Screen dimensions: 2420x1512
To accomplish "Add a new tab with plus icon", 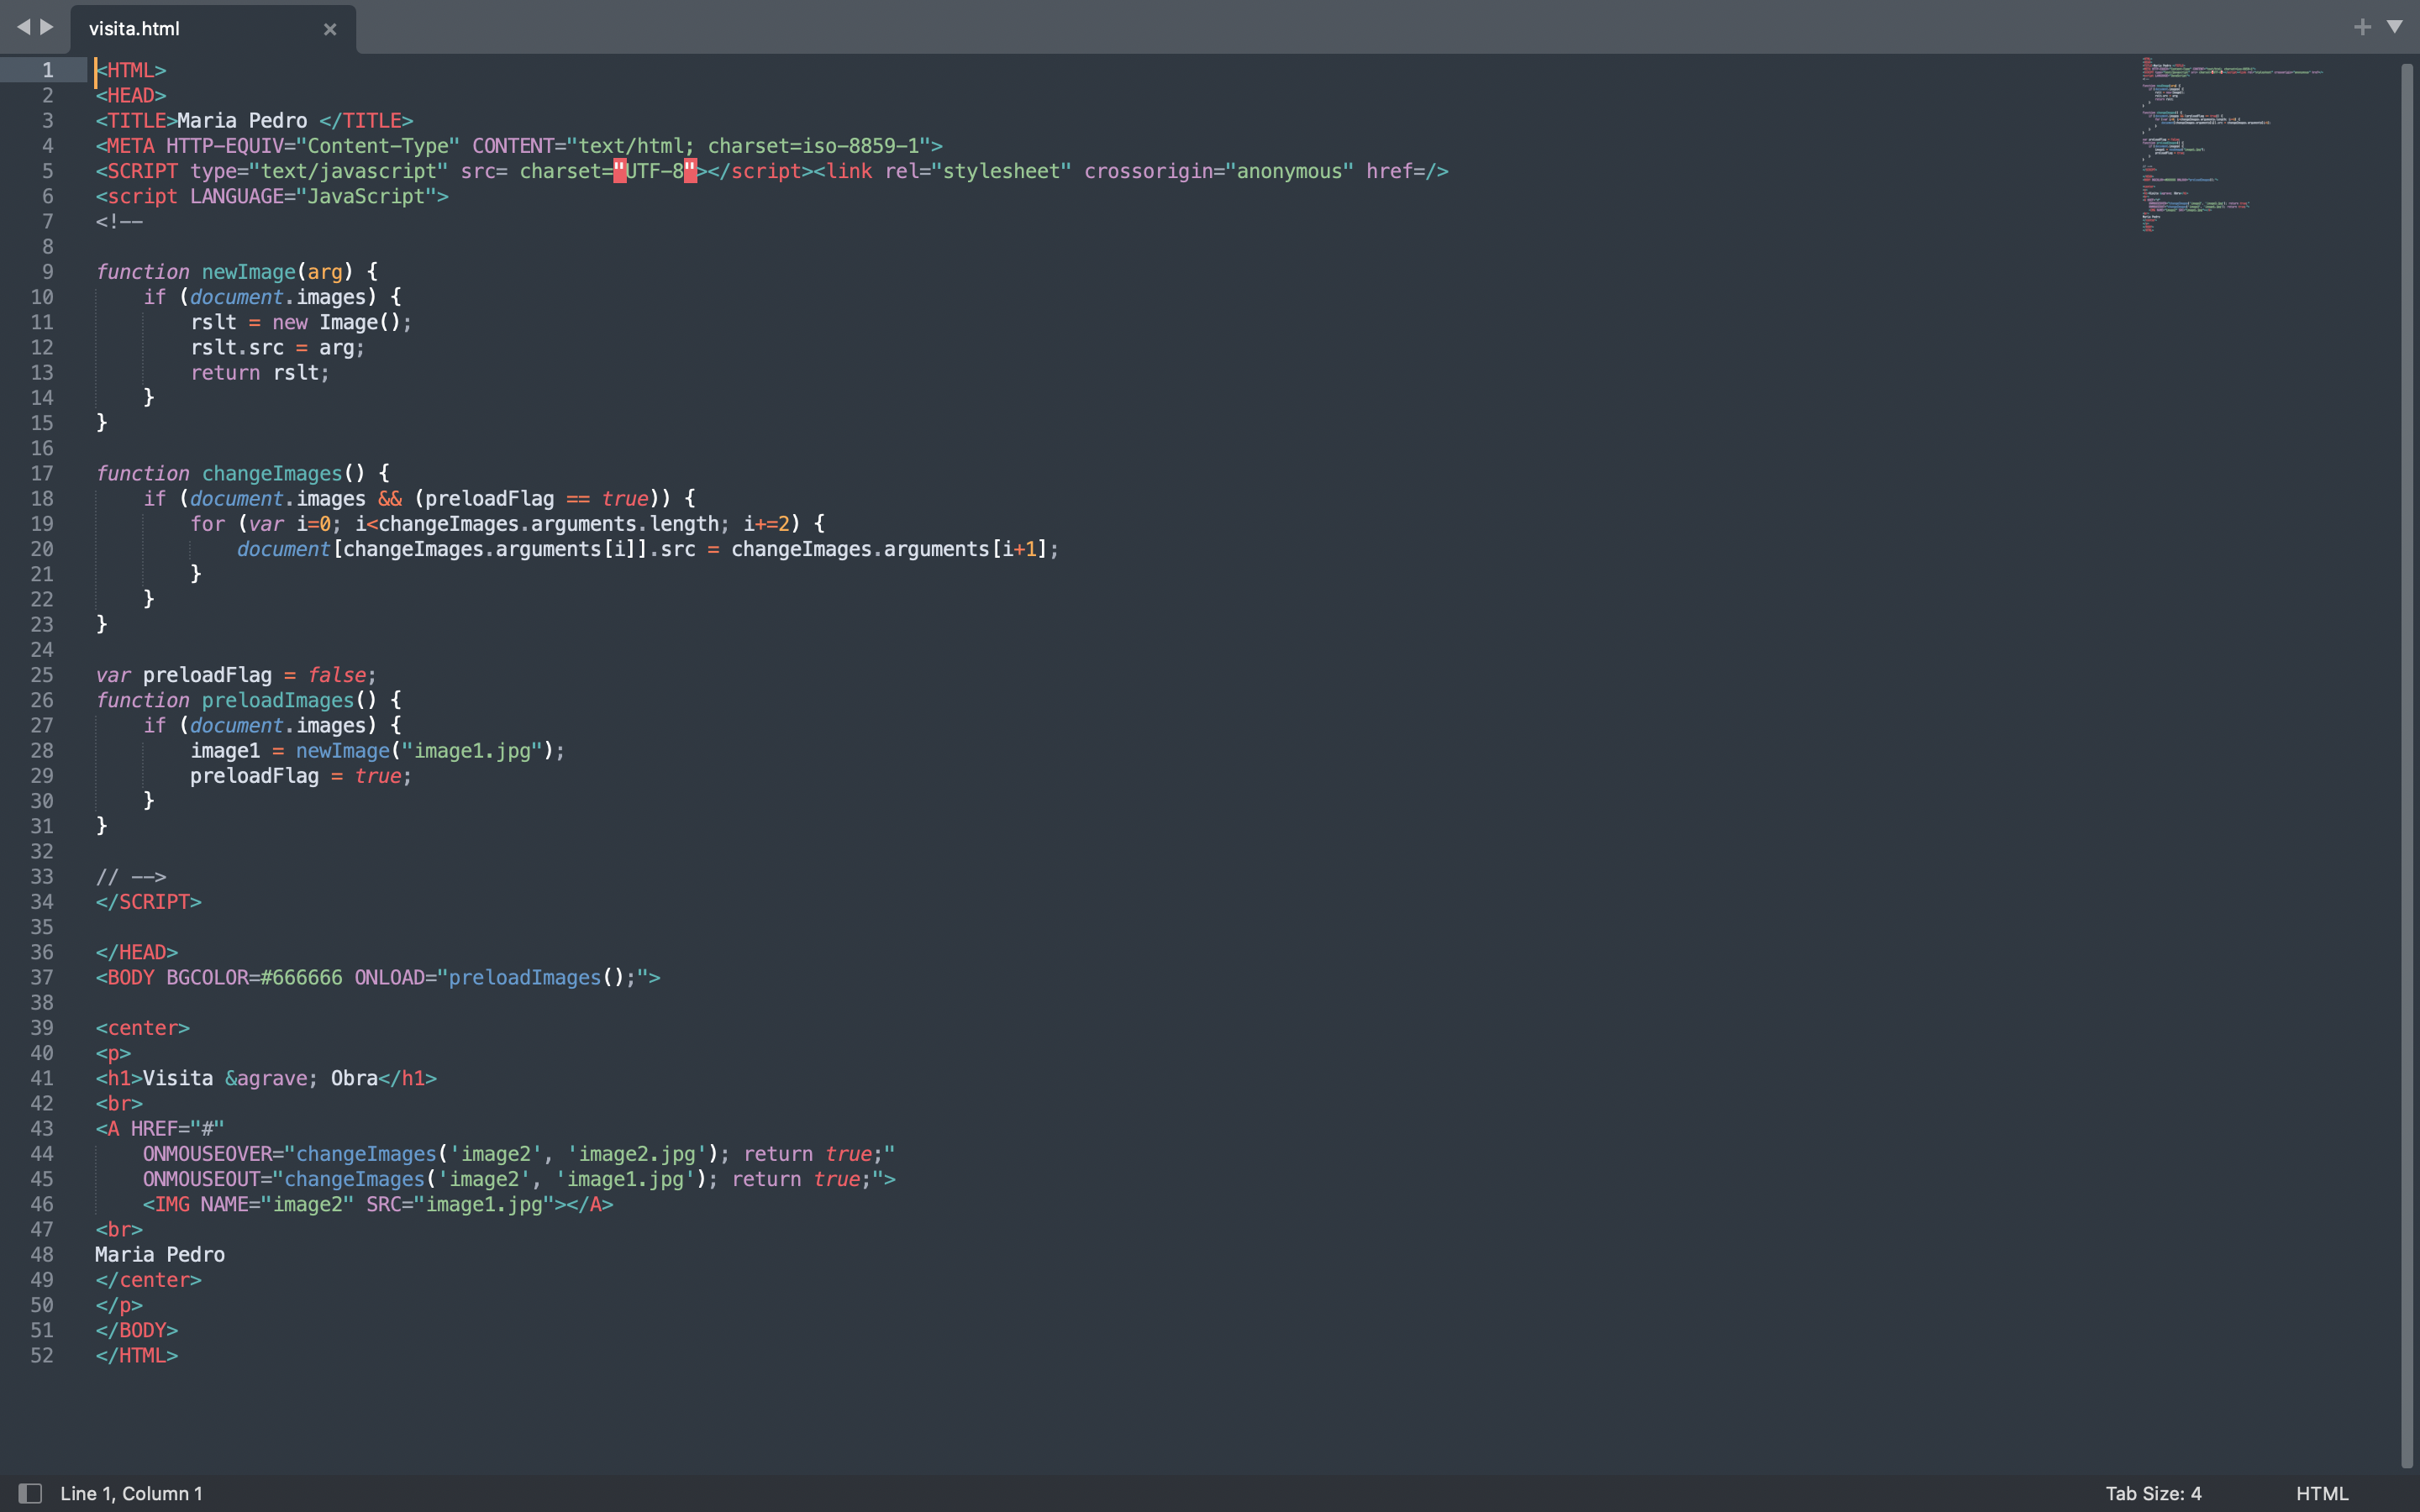I will tap(2362, 27).
